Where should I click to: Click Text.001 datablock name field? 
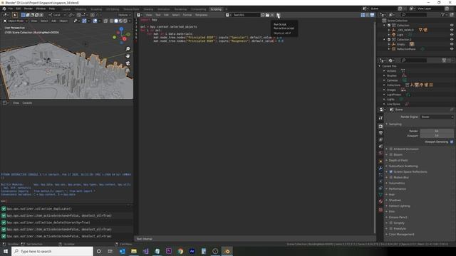245,15
